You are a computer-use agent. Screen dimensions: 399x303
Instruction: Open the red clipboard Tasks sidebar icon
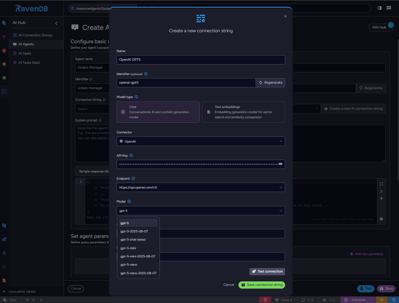(4, 51)
